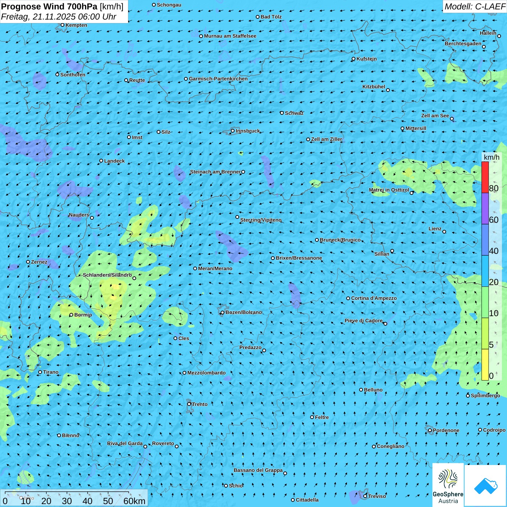Select the red segment of the wind legend

(x=485, y=177)
